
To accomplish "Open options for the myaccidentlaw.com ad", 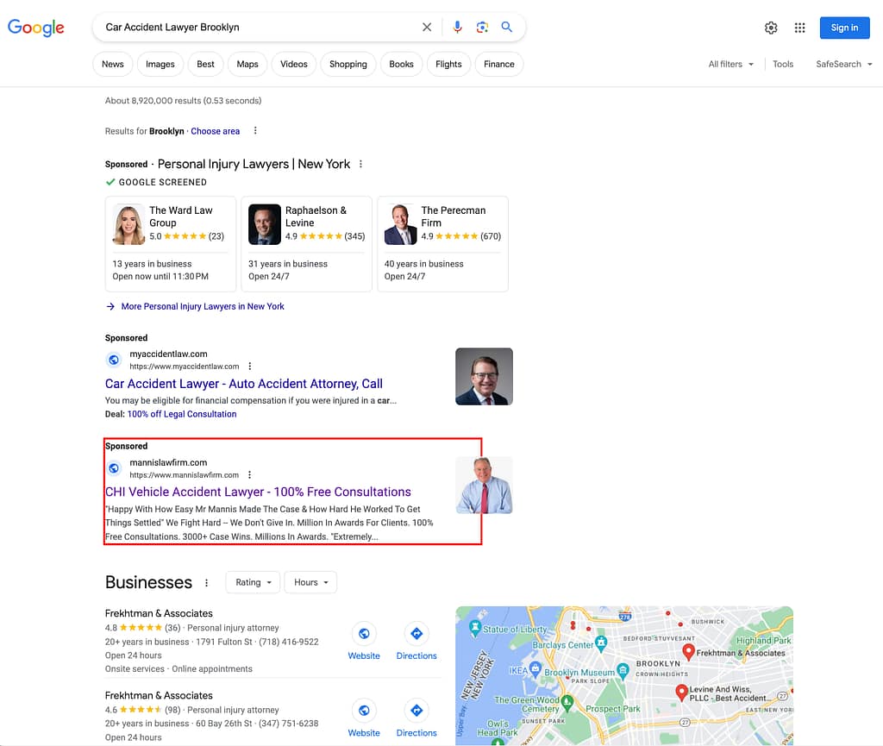I will [x=250, y=366].
